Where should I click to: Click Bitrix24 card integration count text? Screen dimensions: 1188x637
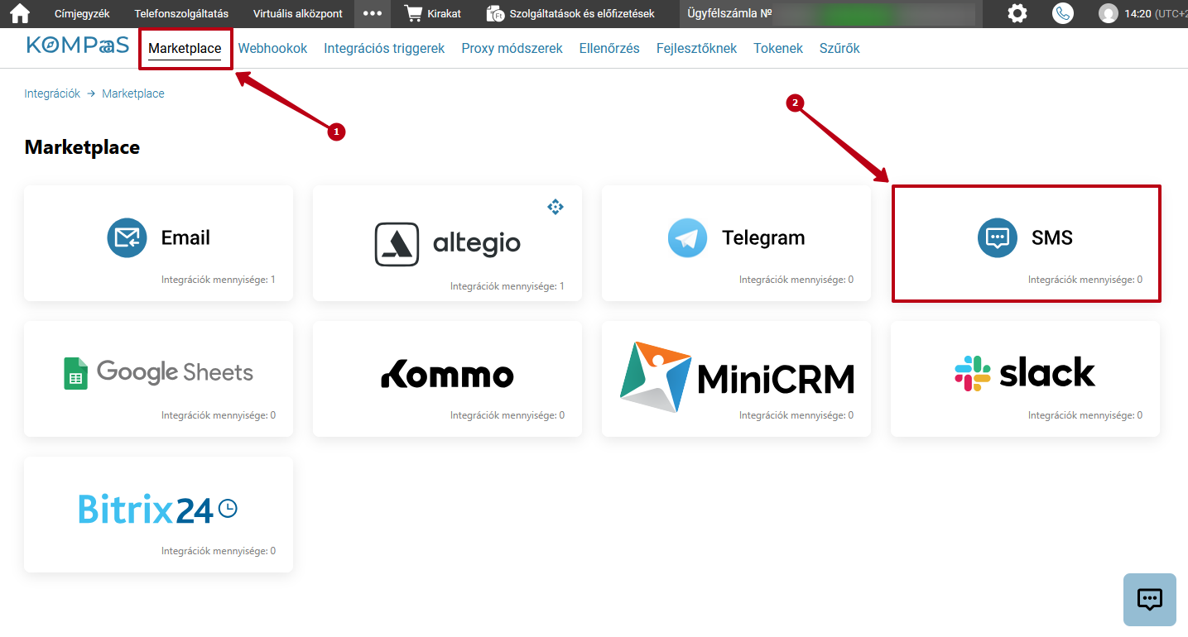point(219,551)
